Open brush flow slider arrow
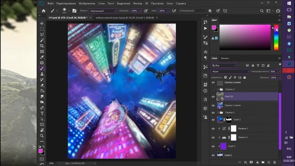Screen dimensions: 295x166 pos(168,11)
